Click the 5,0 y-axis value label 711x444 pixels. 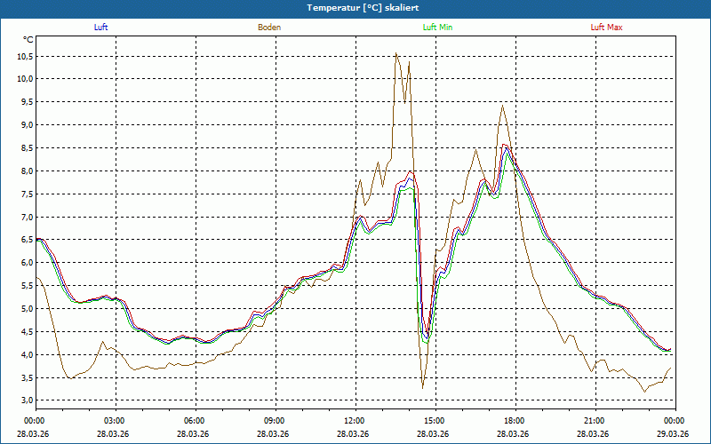tap(26, 309)
